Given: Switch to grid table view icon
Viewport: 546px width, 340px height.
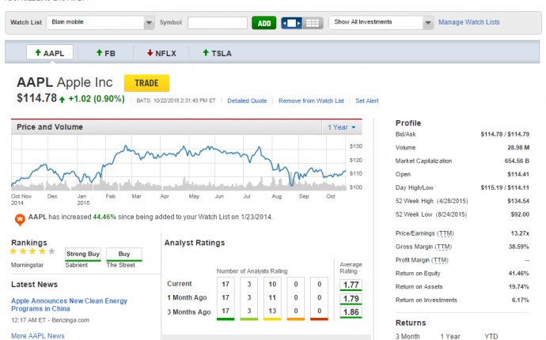Looking at the screenshot, I should pos(313,23).
